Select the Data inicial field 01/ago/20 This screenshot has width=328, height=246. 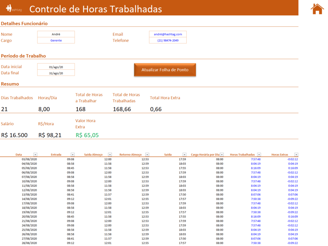tap(56, 67)
